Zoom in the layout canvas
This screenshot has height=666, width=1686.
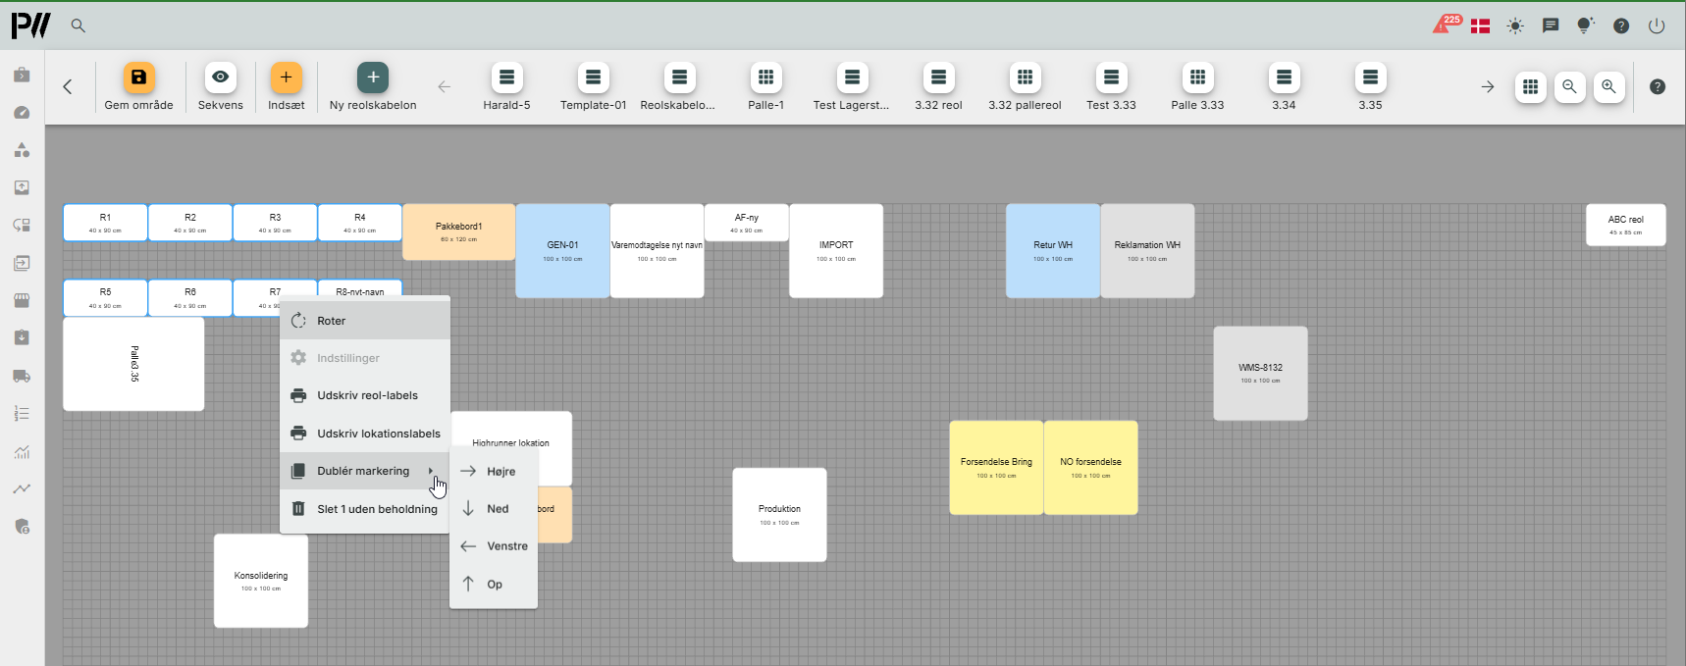tap(1608, 87)
